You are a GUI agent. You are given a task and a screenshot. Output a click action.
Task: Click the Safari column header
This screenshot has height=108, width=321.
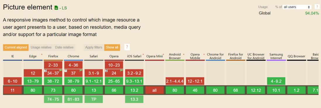[x=94, y=56]
